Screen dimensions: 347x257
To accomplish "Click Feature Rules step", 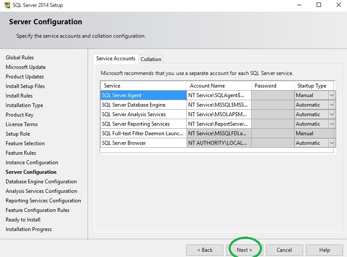I will click(x=21, y=153).
